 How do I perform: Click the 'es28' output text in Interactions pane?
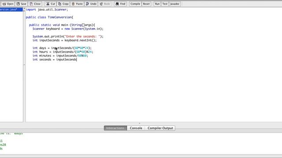point(3,145)
